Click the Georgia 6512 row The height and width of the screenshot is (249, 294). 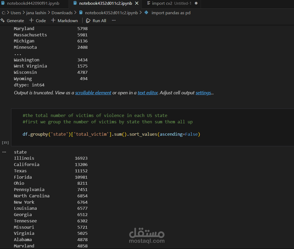coord(51,214)
